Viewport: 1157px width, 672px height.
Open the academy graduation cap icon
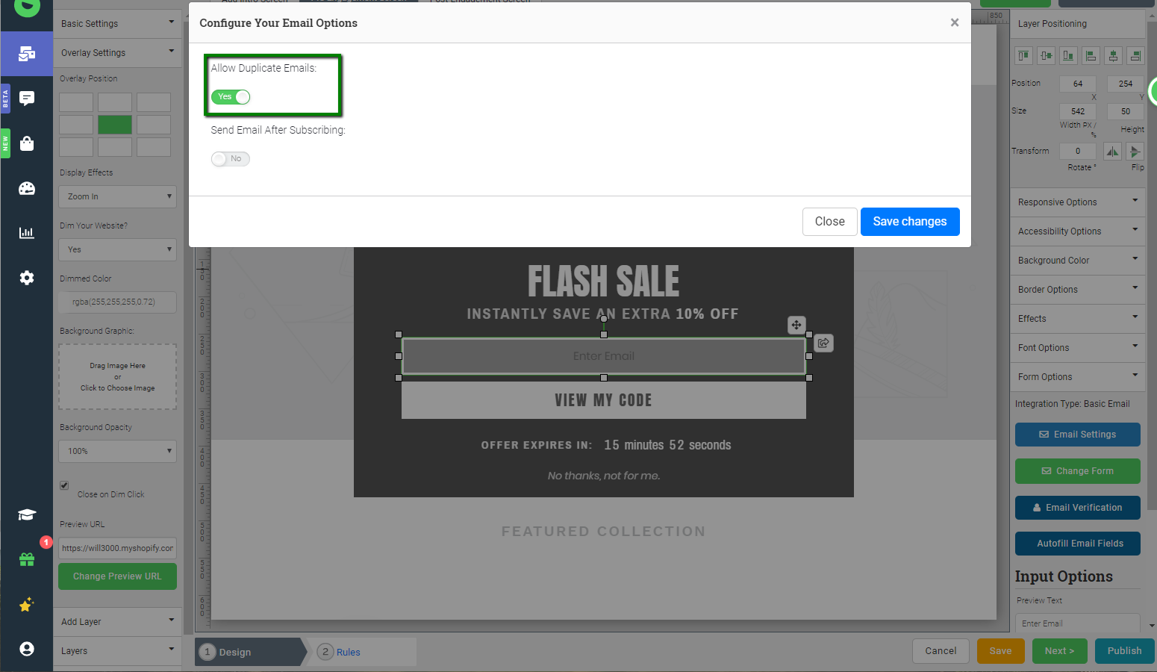coord(27,514)
